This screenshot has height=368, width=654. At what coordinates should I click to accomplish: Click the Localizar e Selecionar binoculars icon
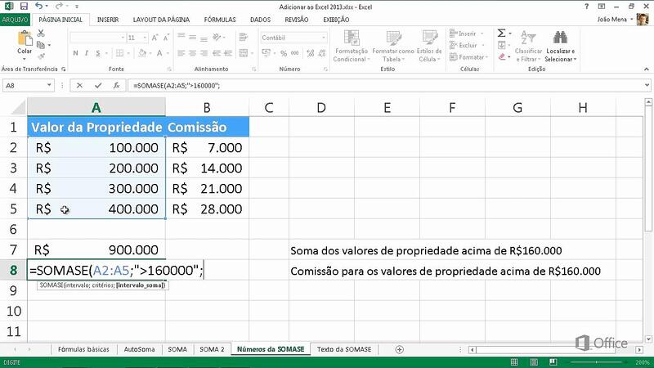[x=560, y=38]
